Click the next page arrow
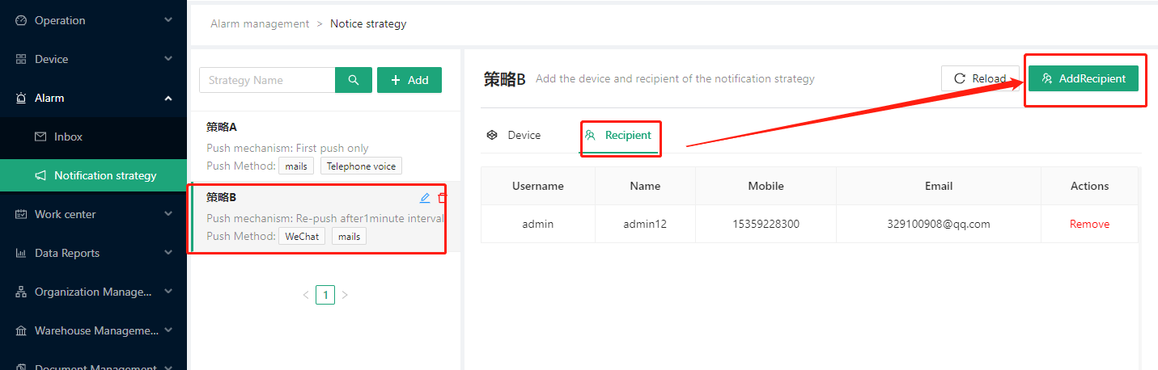The image size is (1158, 370). (x=345, y=295)
